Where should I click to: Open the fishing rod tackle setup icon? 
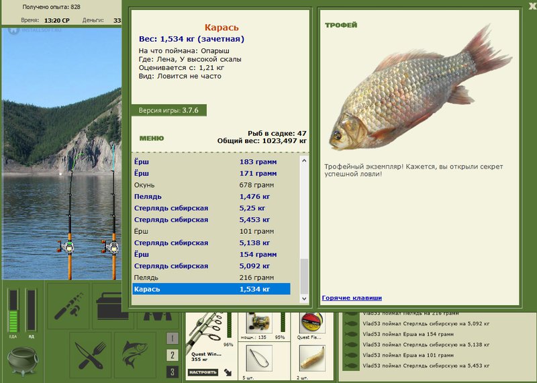click(68, 306)
